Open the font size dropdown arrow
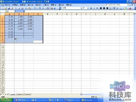The width and height of the screenshot is (136, 102). 88,8
